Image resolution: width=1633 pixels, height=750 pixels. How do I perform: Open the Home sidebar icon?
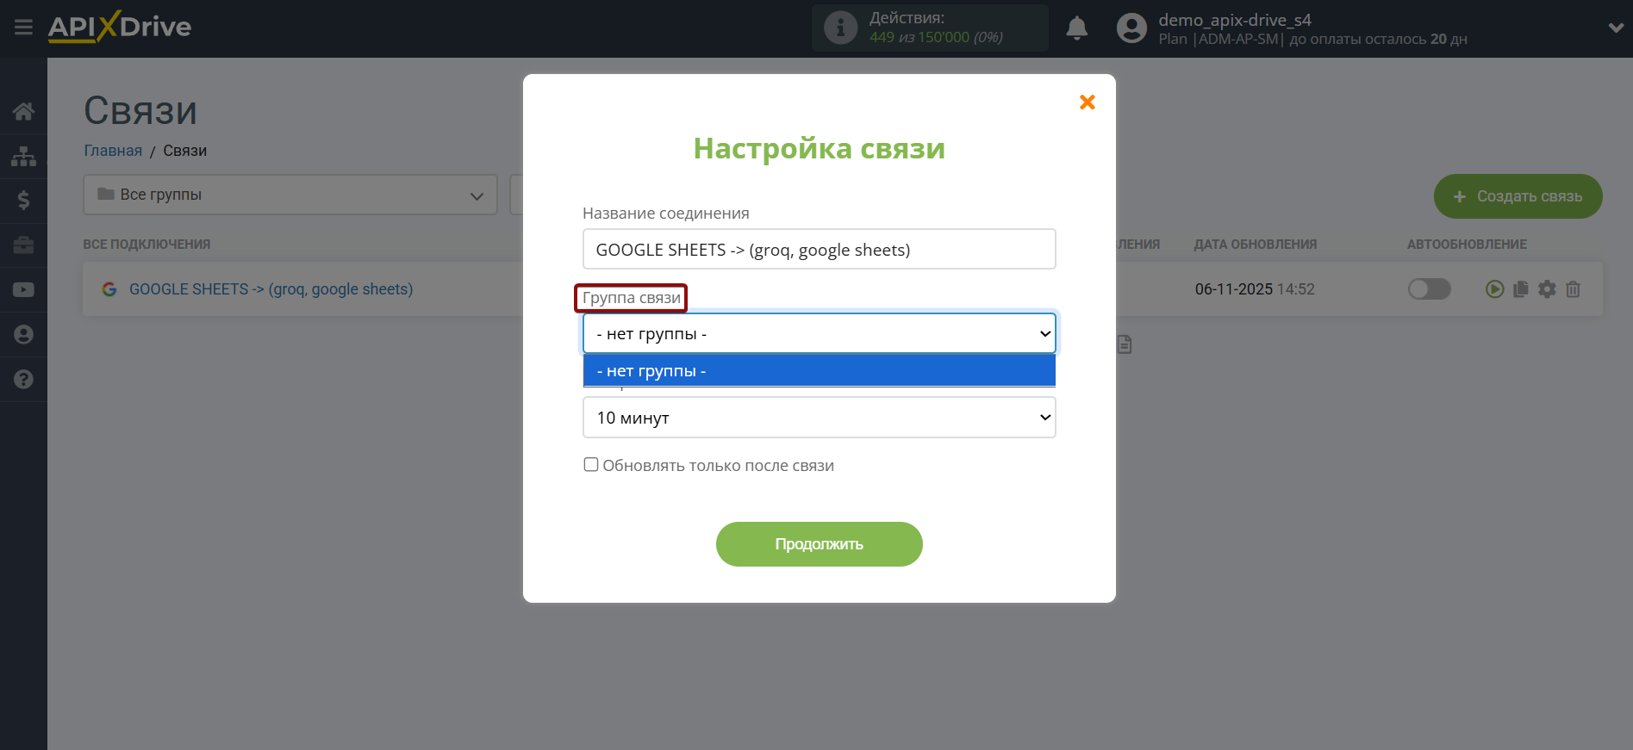tap(23, 111)
